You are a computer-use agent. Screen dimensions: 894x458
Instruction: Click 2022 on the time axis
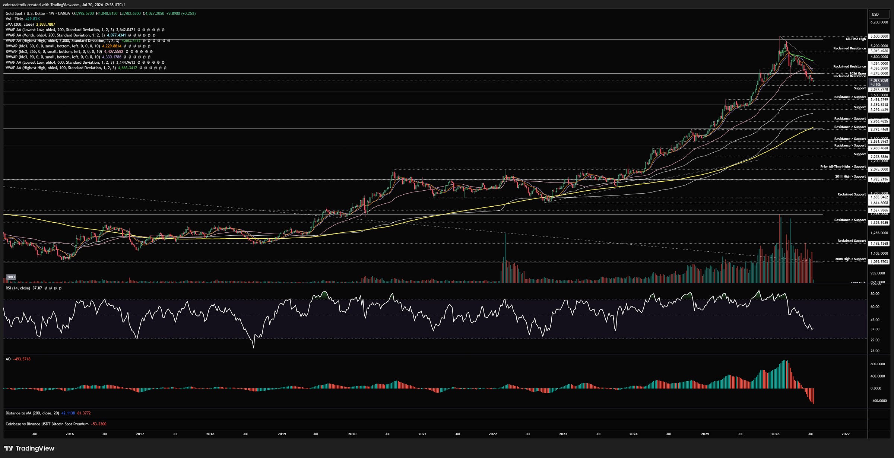492,434
